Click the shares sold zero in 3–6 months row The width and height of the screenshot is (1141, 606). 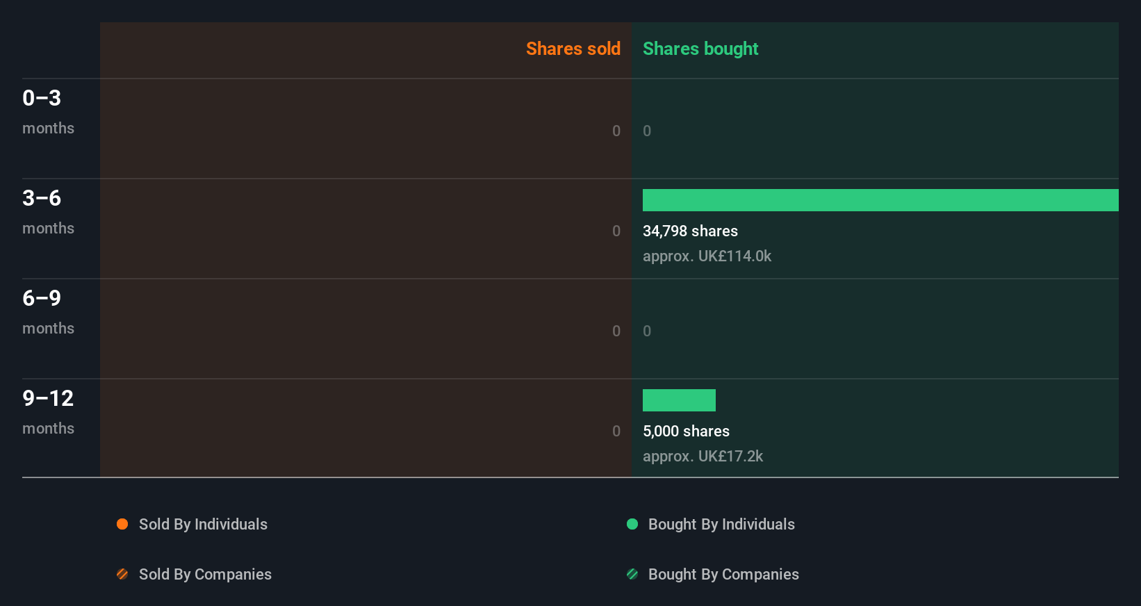click(616, 231)
